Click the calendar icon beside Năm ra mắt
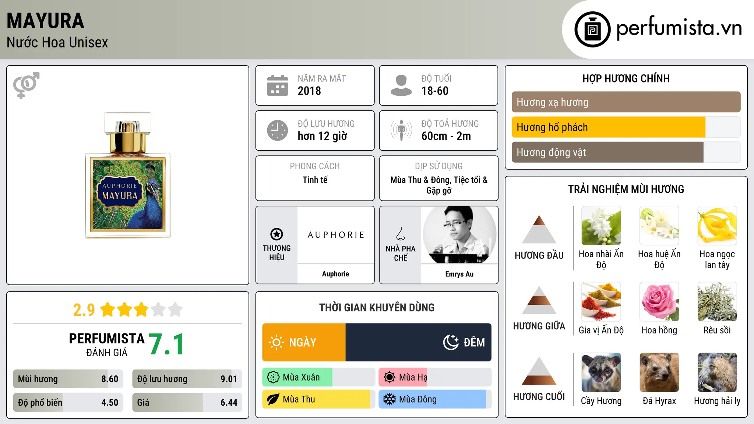The height and width of the screenshot is (424, 754). pyautogui.click(x=278, y=85)
